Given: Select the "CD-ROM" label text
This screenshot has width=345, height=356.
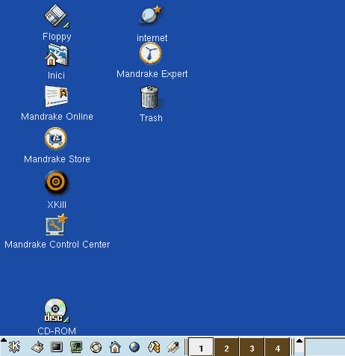Looking at the screenshot, I should (57, 331).
